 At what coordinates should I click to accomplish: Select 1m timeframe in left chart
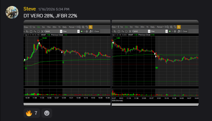pos(34,27)
